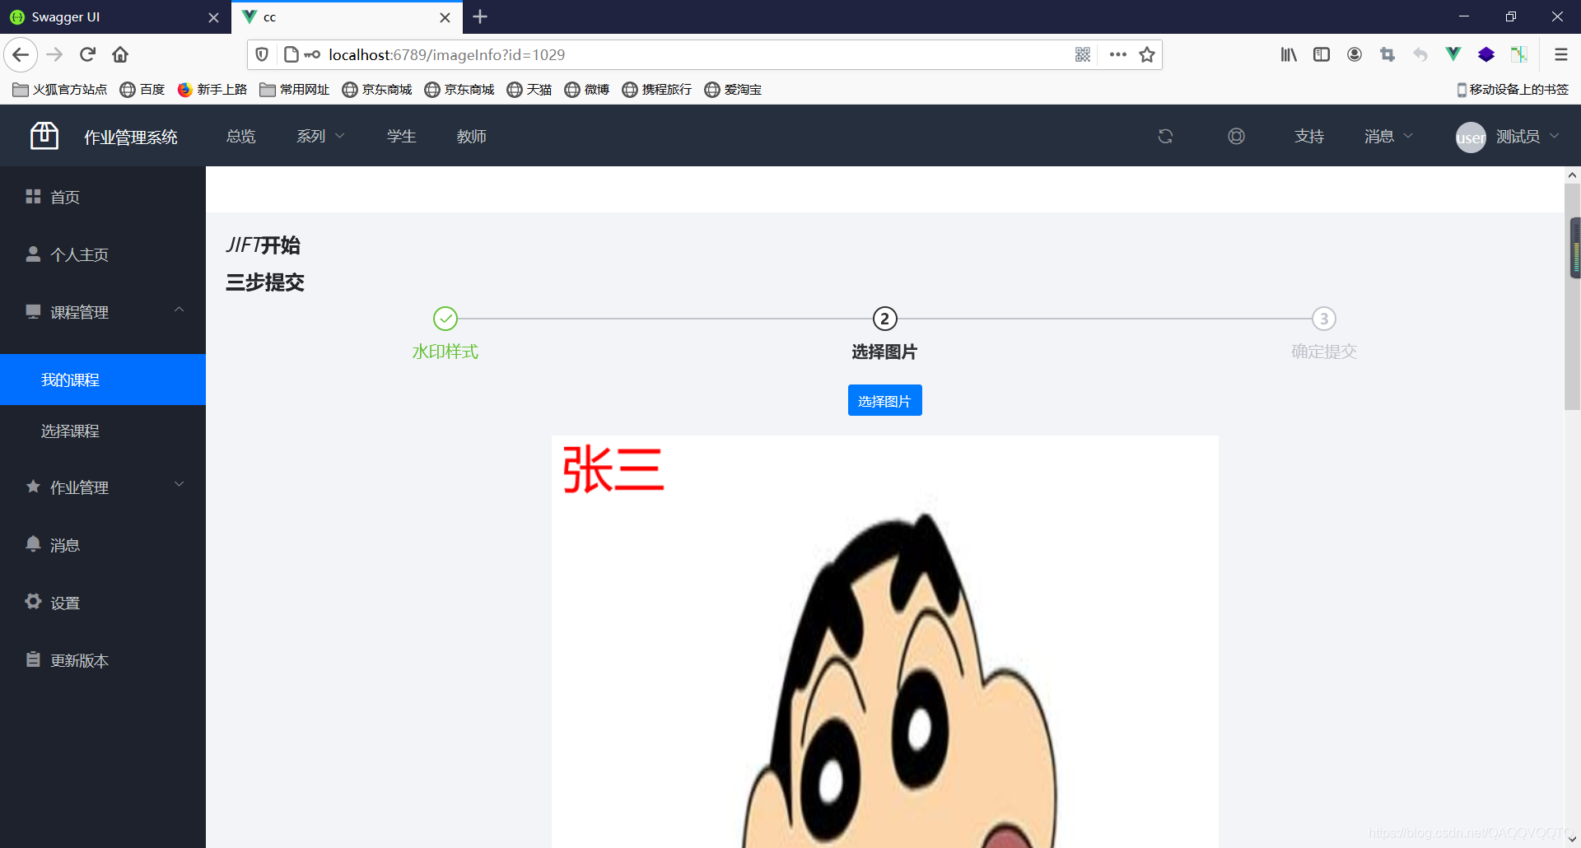
Task: Click the 消息 bell icon in the sidebar
Action: point(33,543)
